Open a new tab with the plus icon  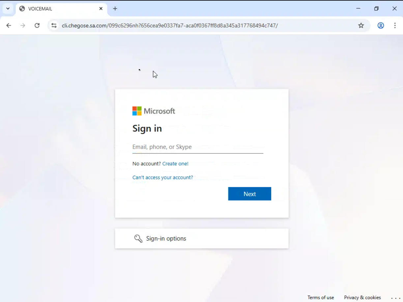tap(115, 9)
